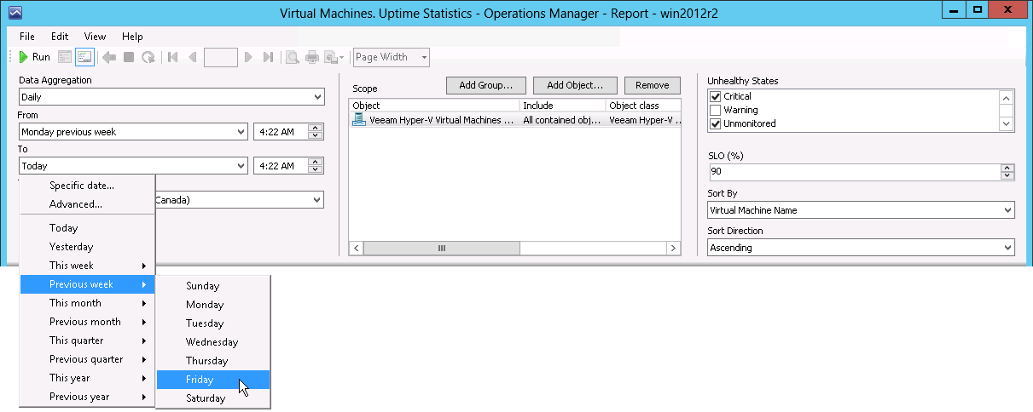Viewport: 1033px width, 412px height.
Task: Open the View menu
Action: pyautogui.click(x=95, y=37)
